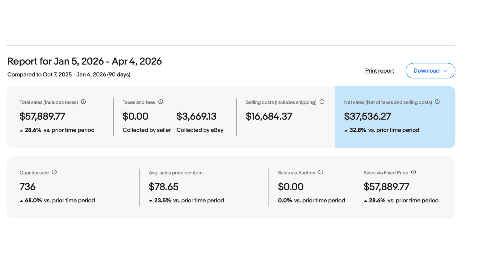Click the 68.0% quantity sold change
480x270 pixels.
tap(33, 201)
